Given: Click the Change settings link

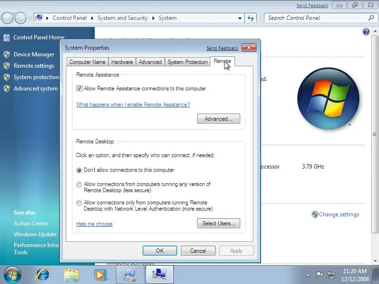Looking at the screenshot, I should click(339, 214).
